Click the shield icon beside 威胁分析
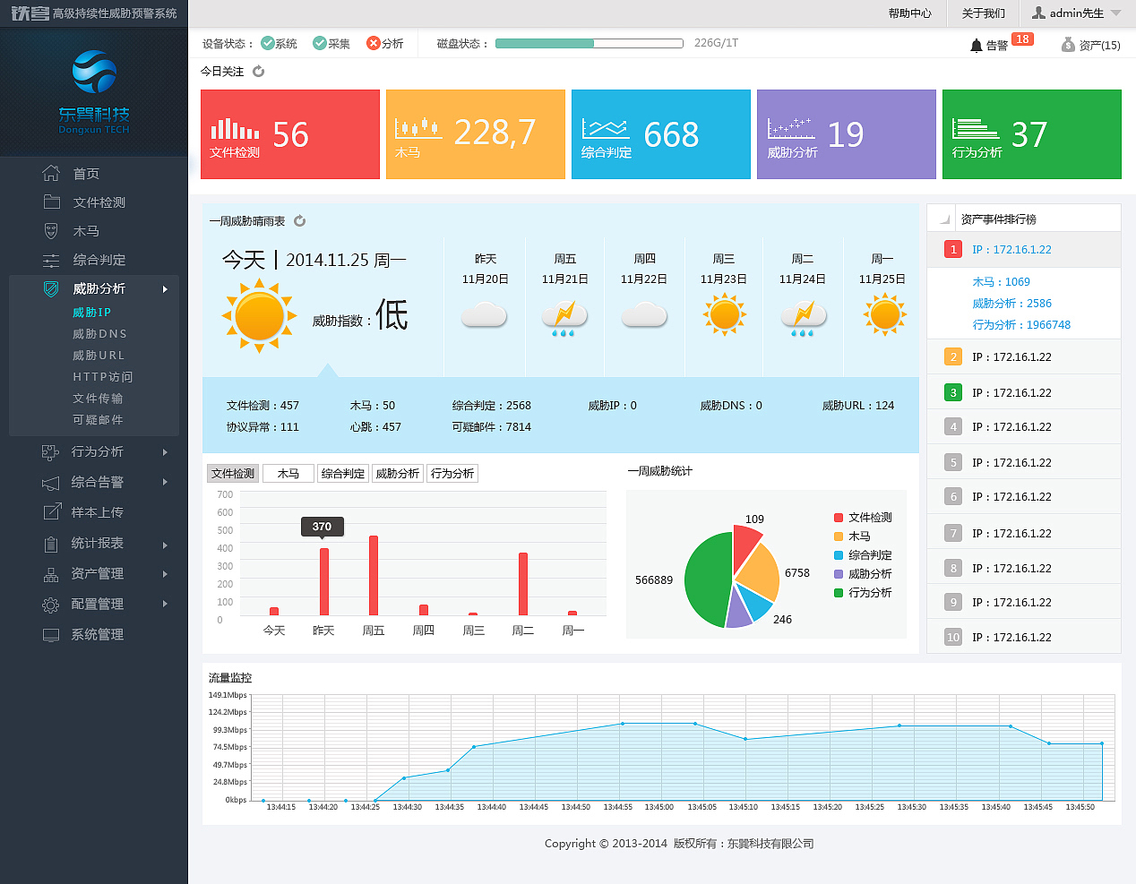This screenshot has height=884, width=1136. point(51,288)
